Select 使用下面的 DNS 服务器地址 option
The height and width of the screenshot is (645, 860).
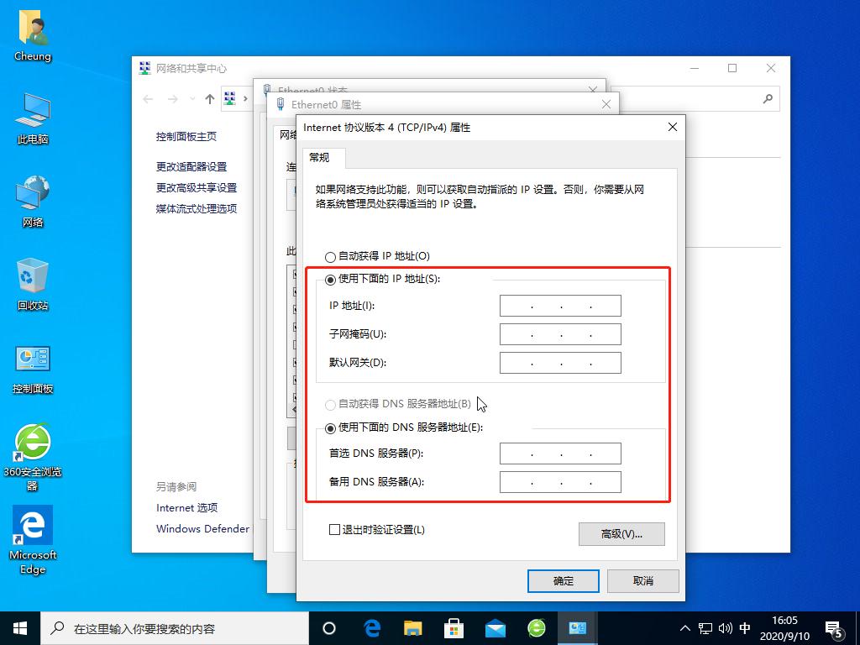coord(330,428)
